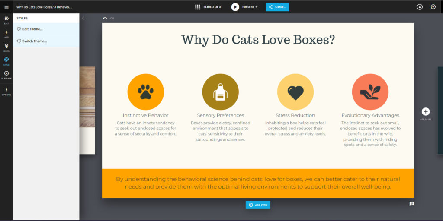This screenshot has height=221, width=443.
Task: Click the orange footer summary text
Action: click(x=258, y=183)
